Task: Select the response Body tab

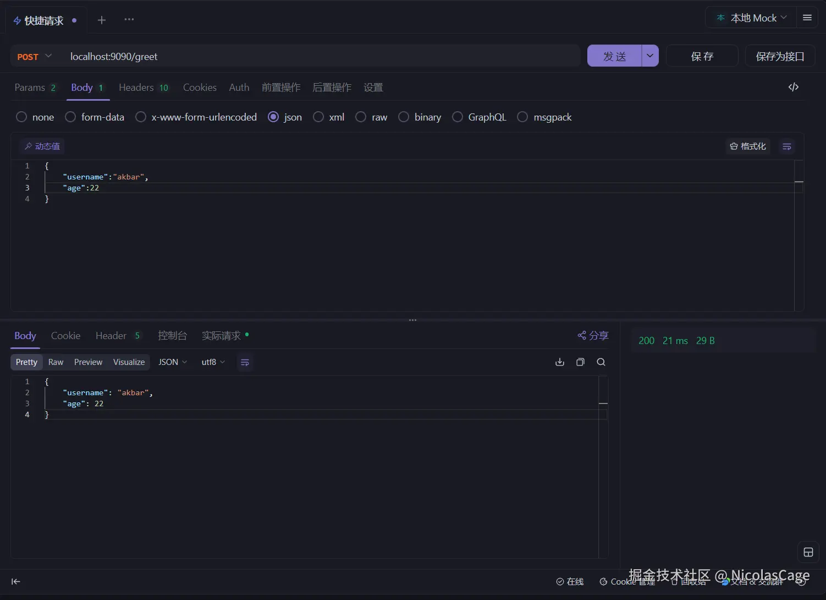Action: point(25,336)
